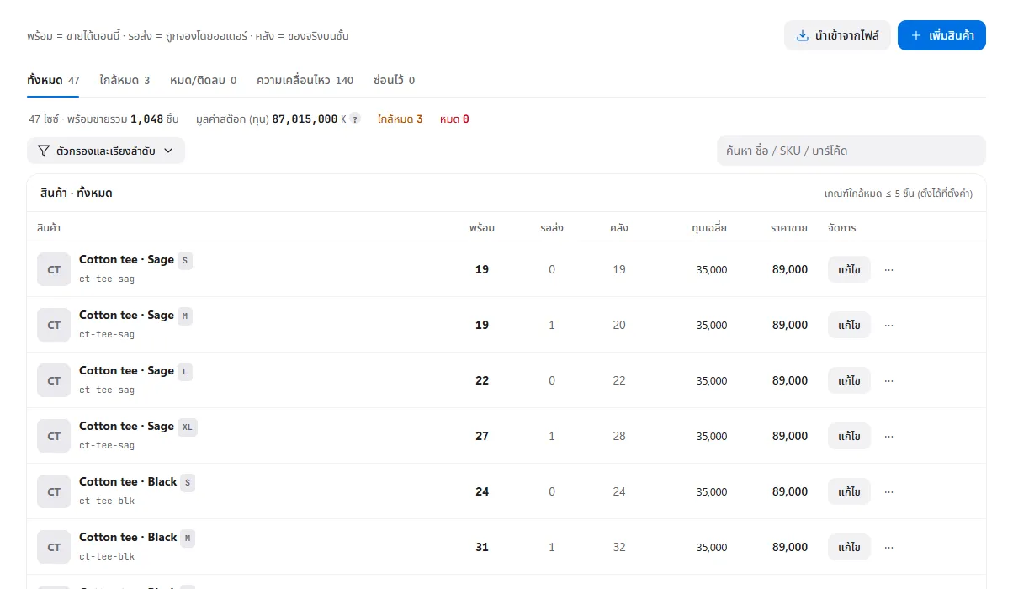The image size is (1013, 589).
Task: Click the stock value 87,015,000 figure
Action: point(305,119)
